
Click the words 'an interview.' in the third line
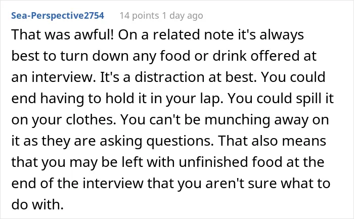click(x=54, y=77)
